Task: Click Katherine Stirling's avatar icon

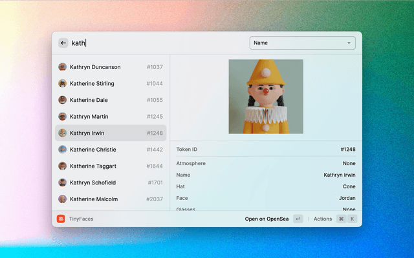Action: pyautogui.click(x=62, y=83)
